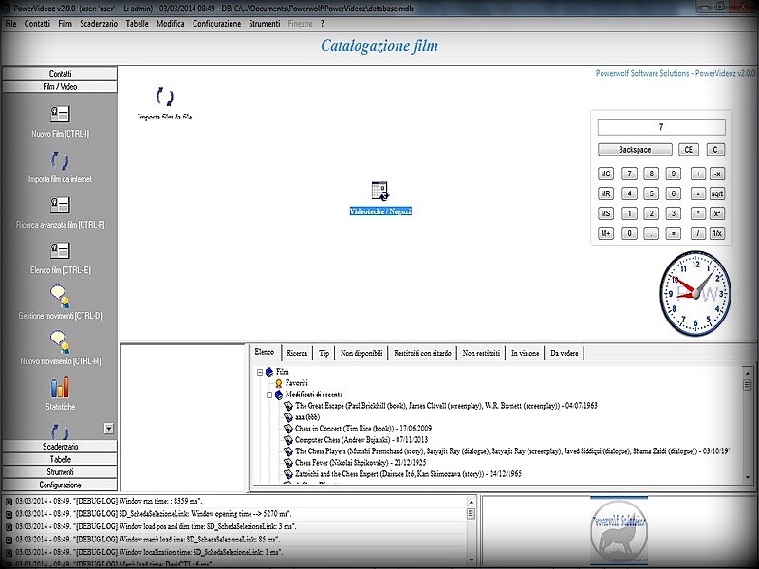The width and height of the screenshot is (759, 569).
Task: Click the calculator M+ button
Action: (605, 233)
